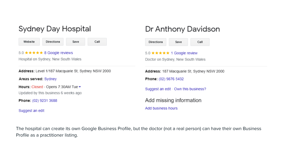Call Dr Anthony Davidson
This screenshot has height=160, width=284.
click(x=200, y=42)
